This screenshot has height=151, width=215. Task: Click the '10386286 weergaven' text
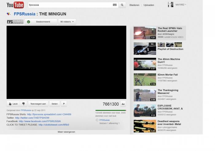click(x=167, y=68)
